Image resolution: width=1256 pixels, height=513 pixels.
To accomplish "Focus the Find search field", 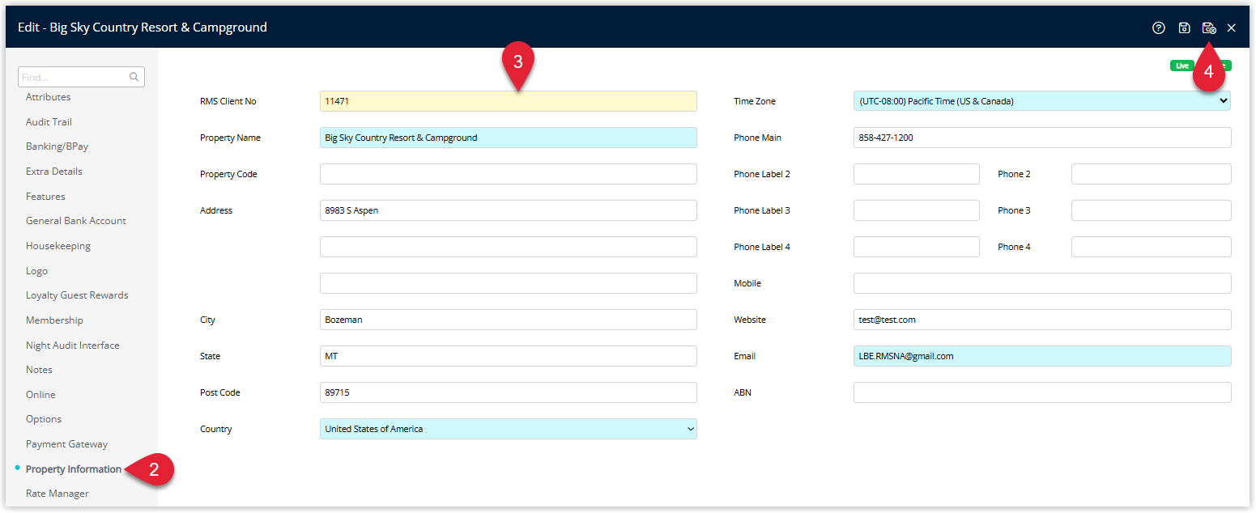I will pyautogui.click(x=81, y=77).
